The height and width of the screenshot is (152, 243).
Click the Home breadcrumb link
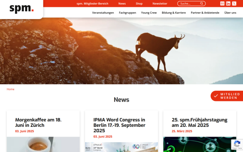11,89
